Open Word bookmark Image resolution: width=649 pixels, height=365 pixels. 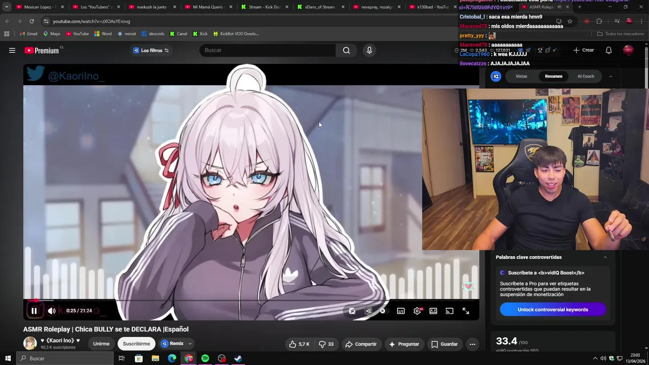[x=102, y=34]
